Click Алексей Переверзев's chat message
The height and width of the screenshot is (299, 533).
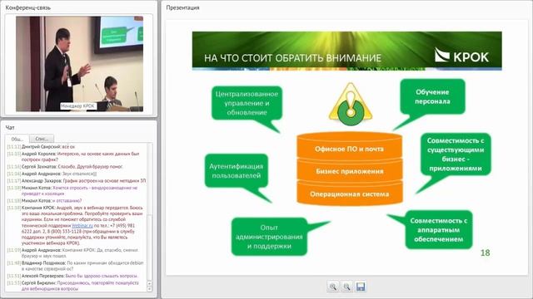click(x=72, y=276)
